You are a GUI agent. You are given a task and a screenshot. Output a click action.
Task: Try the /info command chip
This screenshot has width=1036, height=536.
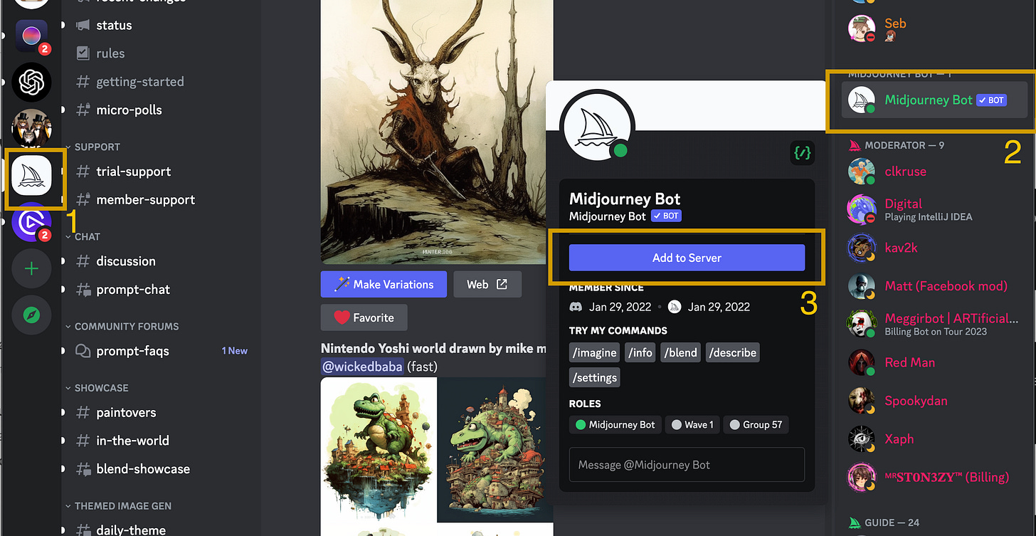click(x=640, y=352)
